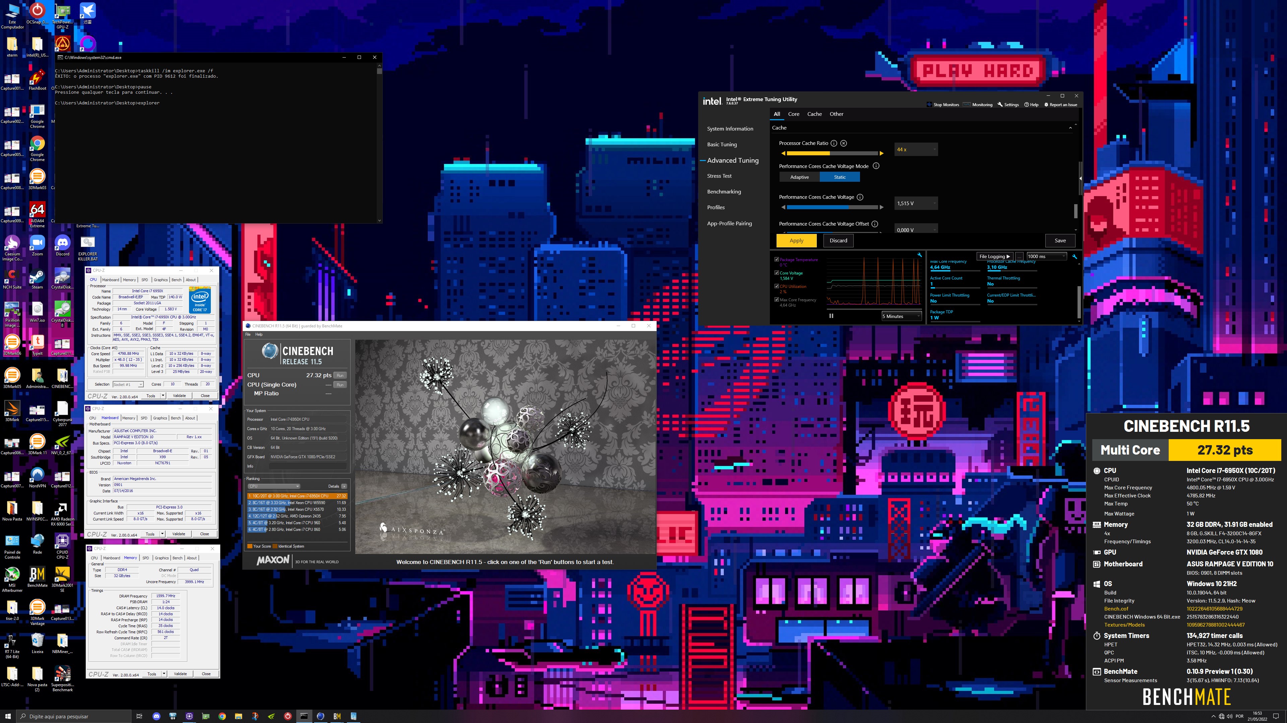Uncheck Package Temperature monitor checkbox
Viewport: 1287px width, 723px height.
(777, 259)
